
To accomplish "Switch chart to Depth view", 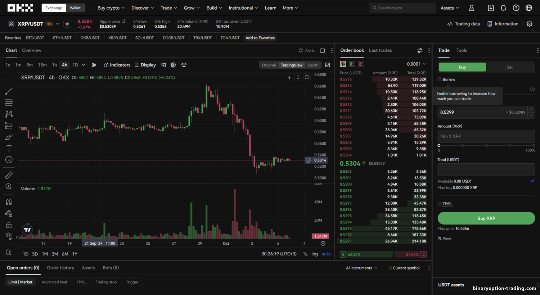I will click(x=313, y=65).
